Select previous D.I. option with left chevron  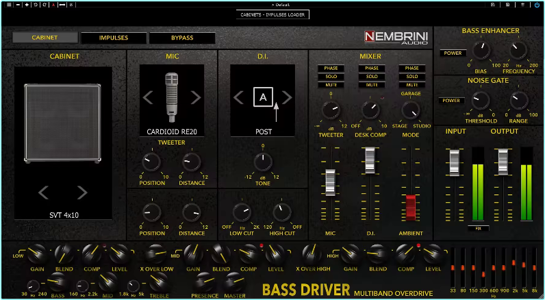click(238, 98)
